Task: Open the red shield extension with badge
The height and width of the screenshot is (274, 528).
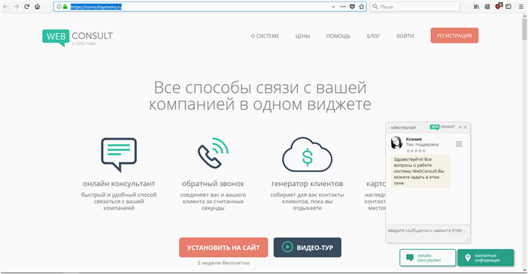Action: (499, 6)
